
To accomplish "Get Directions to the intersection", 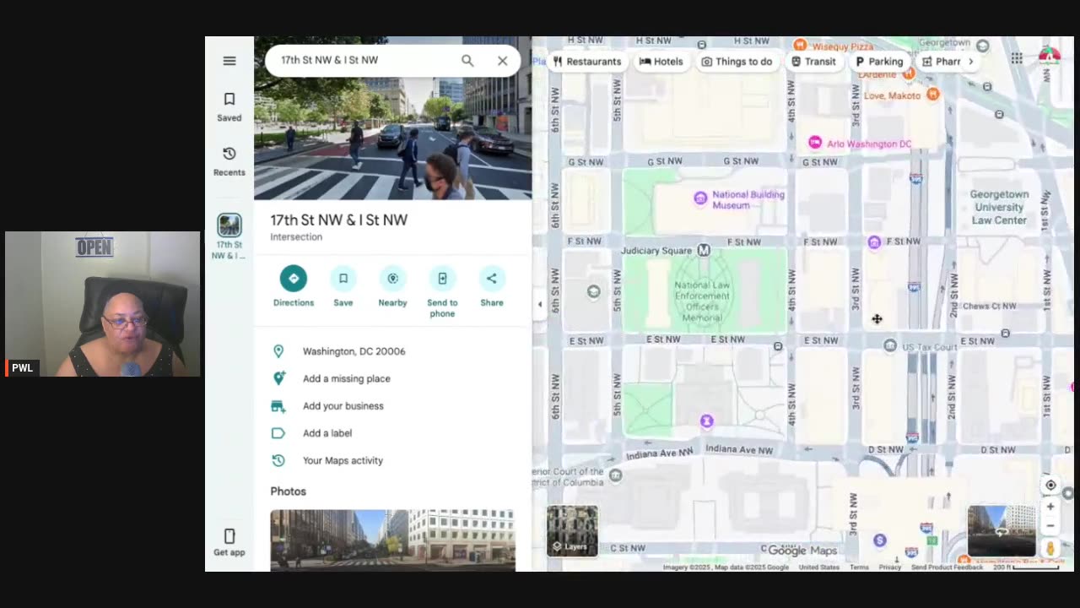I will click(x=294, y=286).
